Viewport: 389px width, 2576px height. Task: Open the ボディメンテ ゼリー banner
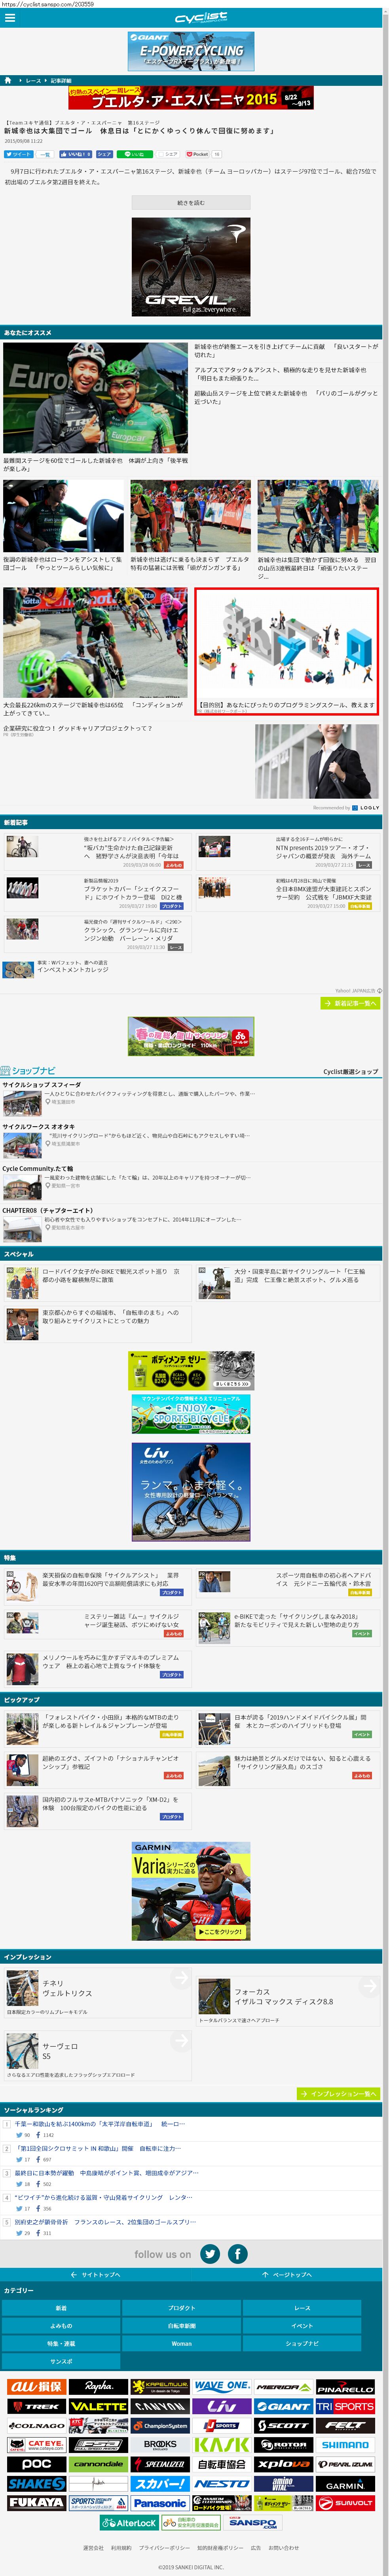click(191, 1371)
